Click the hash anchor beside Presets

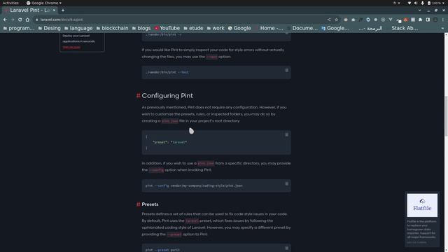139,204
